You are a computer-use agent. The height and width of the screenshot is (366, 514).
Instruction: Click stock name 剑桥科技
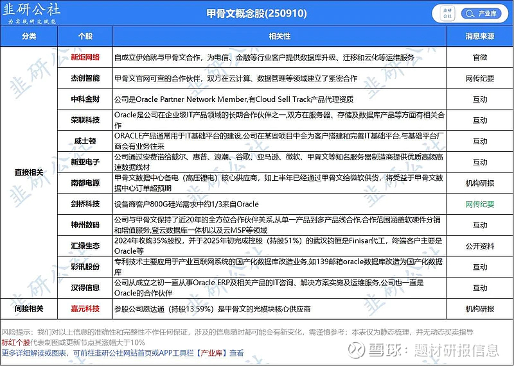tap(85, 204)
